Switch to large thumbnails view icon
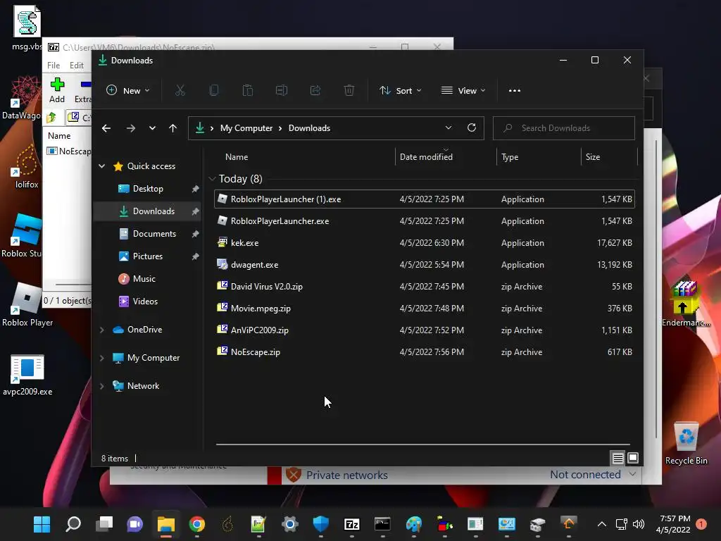This screenshot has height=541, width=721. pyautogui.click(x=633, y=458)
